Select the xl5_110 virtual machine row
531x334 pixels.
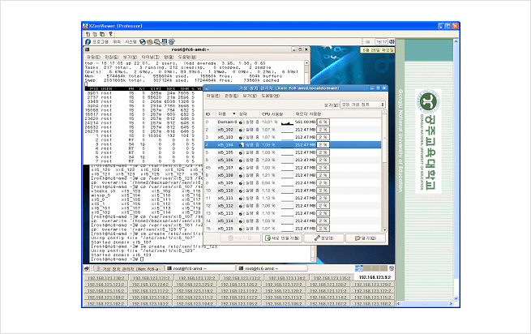click(x=293, y=191)
